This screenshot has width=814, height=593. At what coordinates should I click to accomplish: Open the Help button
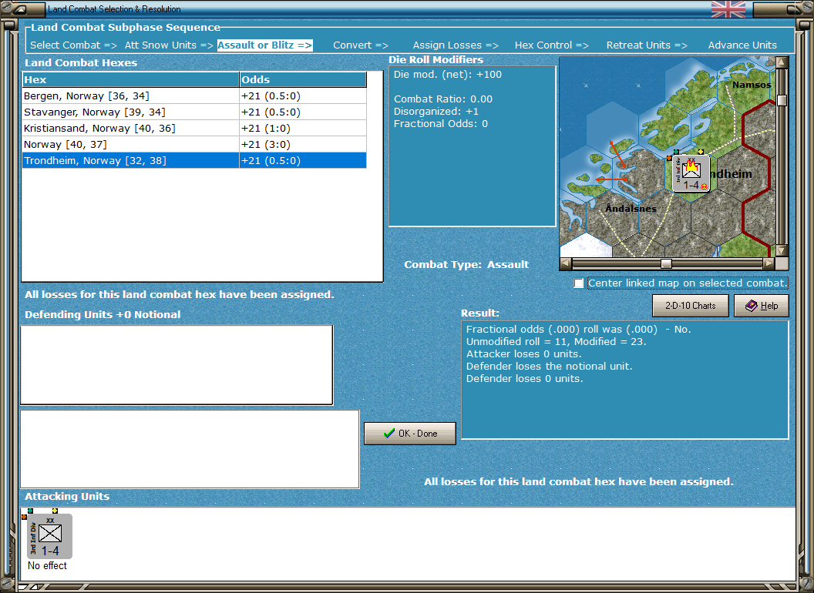click(x=761, y=306)
